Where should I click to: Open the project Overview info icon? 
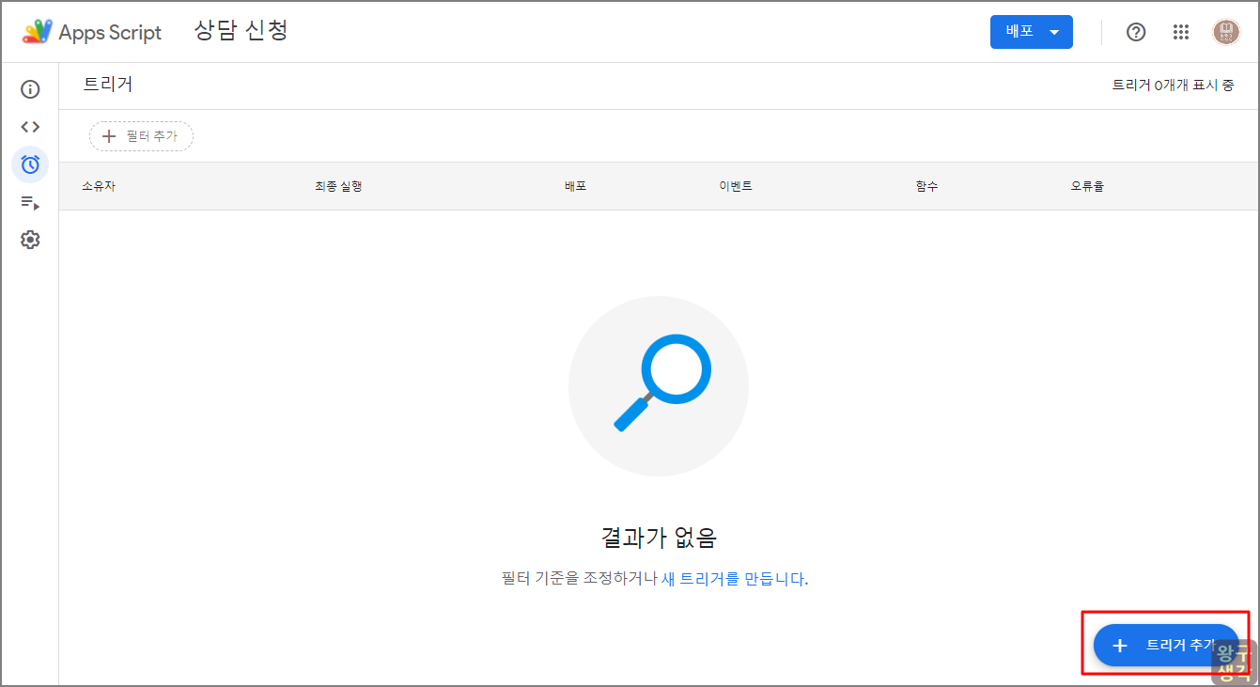(30, 89)
